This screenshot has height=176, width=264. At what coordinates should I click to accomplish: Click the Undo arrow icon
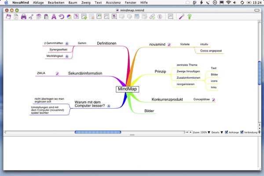tap(61, 17)
